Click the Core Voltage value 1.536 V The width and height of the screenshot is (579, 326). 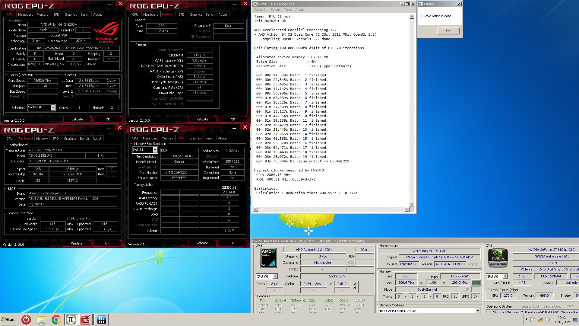click(80, 41)
